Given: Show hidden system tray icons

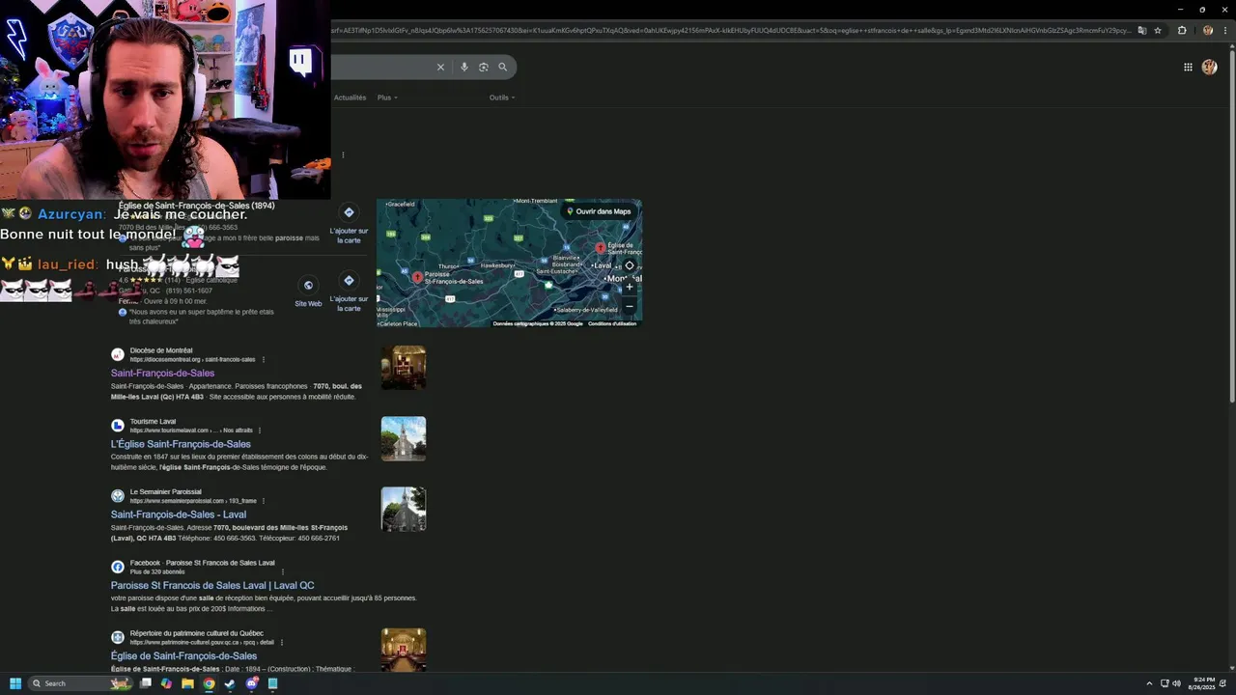Looking at the screenshot, I should click(x=1149, y=683).
